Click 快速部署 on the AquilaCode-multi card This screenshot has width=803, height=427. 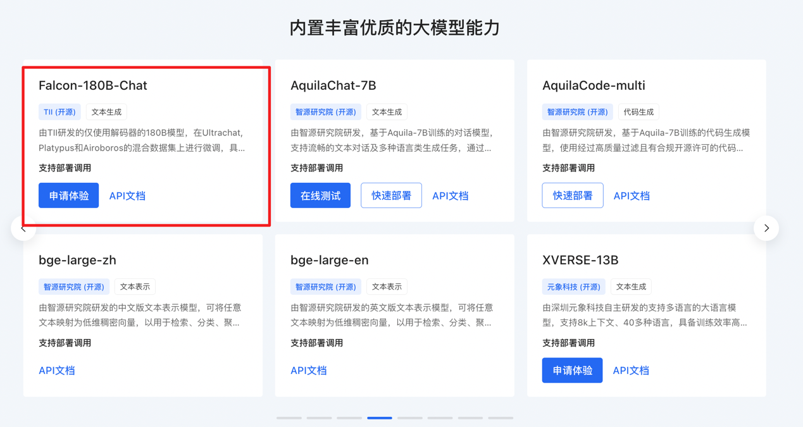572,195
